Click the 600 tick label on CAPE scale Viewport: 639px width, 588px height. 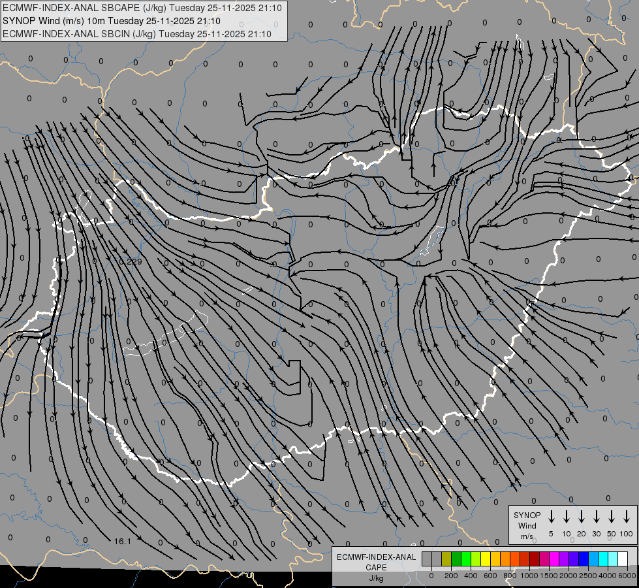490,576
